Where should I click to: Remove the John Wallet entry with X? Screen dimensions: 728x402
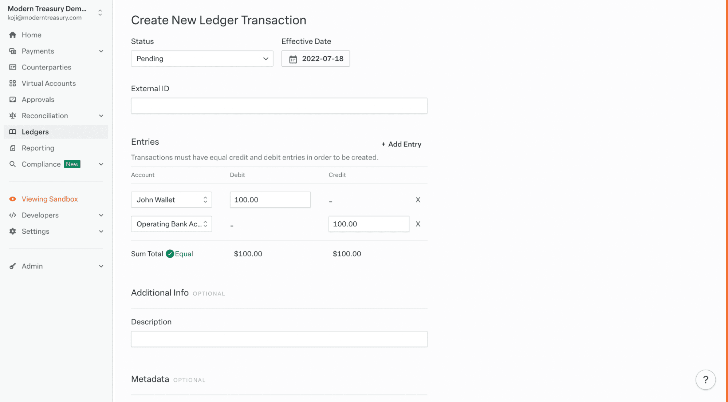pos(418,200)
